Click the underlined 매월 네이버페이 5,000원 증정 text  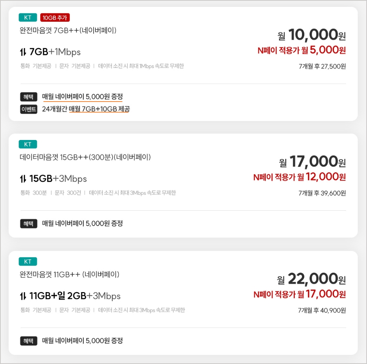83,97
